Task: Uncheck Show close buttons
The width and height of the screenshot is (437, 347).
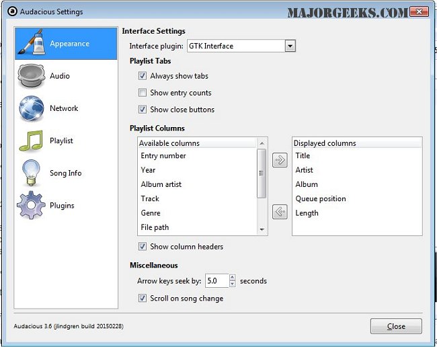Action: tap(143, 109)
